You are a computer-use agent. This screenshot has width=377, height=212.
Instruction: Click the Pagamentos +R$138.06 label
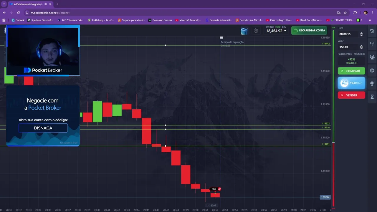pos(351,54)
